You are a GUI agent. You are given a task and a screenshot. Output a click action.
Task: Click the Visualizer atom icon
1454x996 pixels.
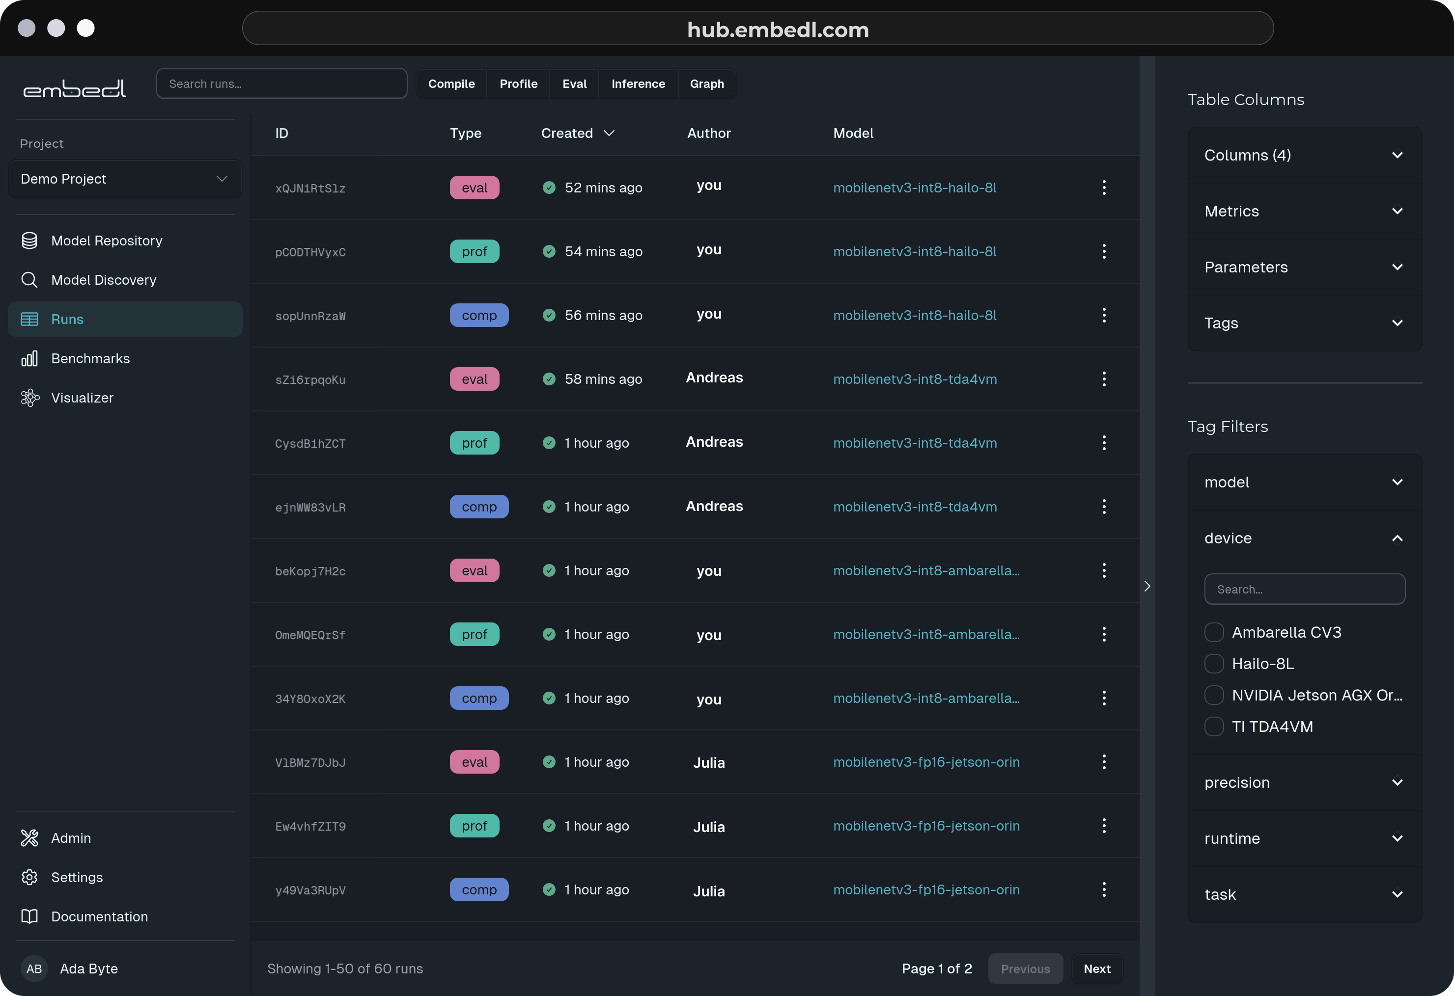tap(29, 398)
